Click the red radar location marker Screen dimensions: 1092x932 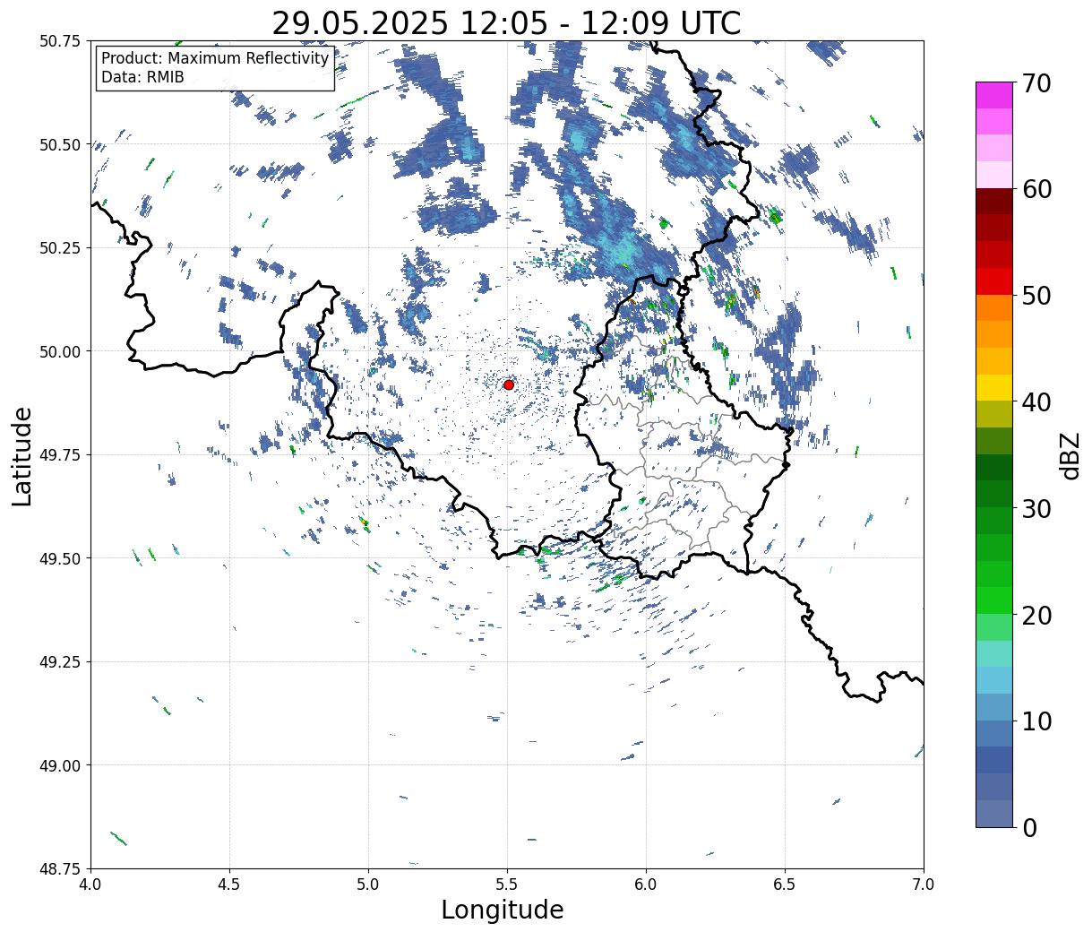click(509, 384)
